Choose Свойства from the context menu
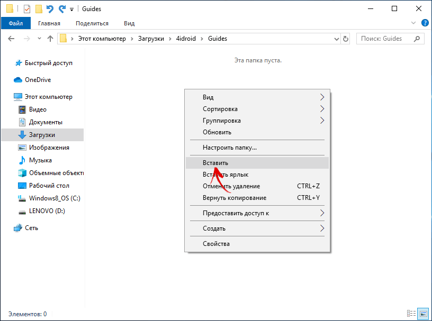 (216, 244)
